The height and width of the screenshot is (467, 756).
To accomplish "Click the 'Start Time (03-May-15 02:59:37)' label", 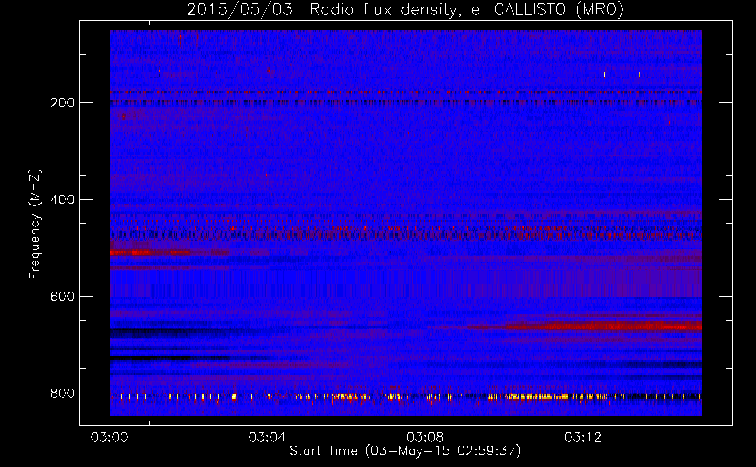I will [405, 451].
